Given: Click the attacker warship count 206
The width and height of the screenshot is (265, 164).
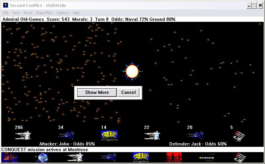Looking at the screenshot, I should coord(19,127).
